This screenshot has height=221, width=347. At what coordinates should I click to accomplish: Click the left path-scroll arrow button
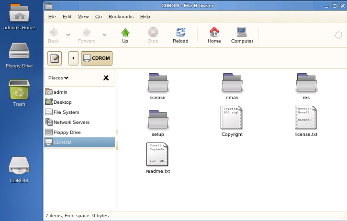click(73, 58)
